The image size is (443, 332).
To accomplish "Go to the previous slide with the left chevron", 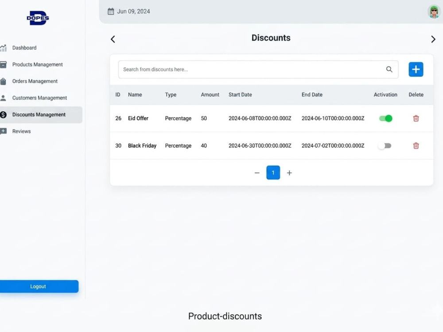I will click(113, 39).
